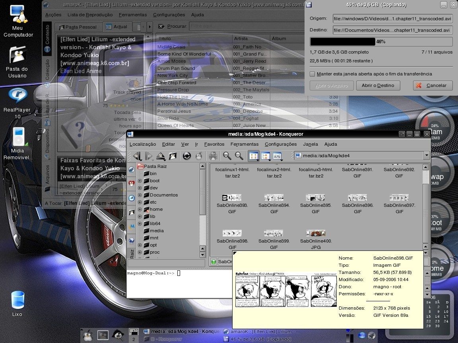Open the home folder sidebar button in Konqueror

[x=132, y=212]
